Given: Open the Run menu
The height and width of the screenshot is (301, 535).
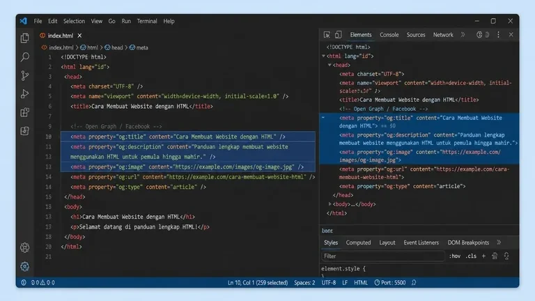Looking at the screenshot, I should 126,21.
